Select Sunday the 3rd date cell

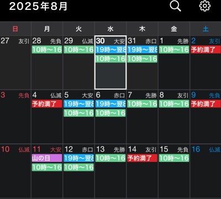pyautogui.click(x=15, y=117)
